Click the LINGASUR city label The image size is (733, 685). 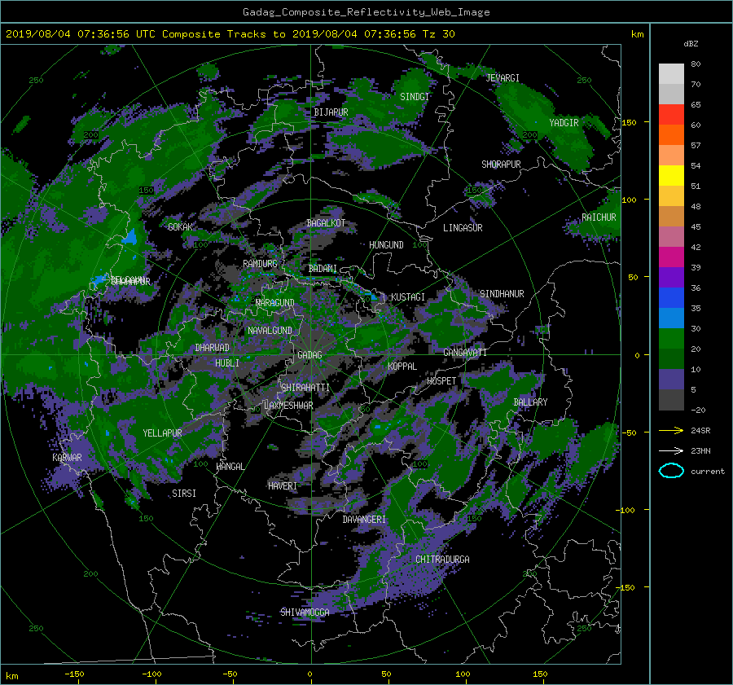point(463,228)
